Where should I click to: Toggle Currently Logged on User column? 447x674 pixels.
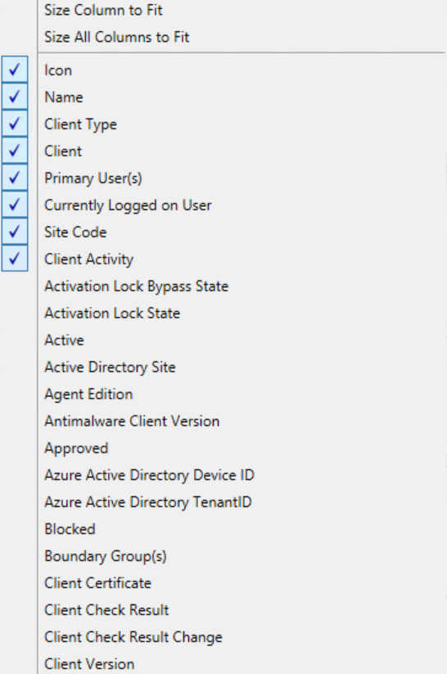pyautogui.click(x=15, y=204)
